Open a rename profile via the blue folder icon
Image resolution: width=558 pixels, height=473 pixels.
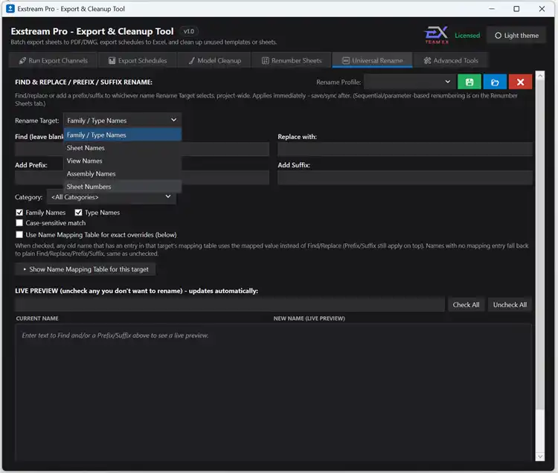(x=495, y=82)
